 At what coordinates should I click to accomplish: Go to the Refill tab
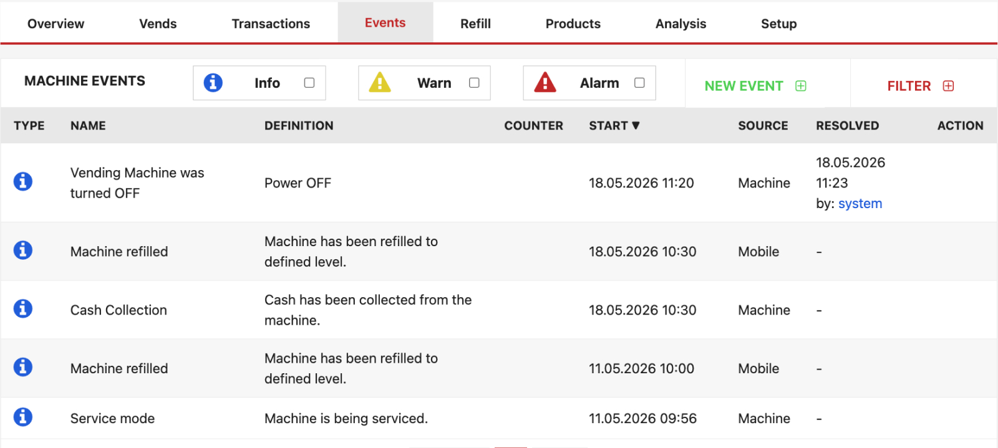tap(475, 24)
